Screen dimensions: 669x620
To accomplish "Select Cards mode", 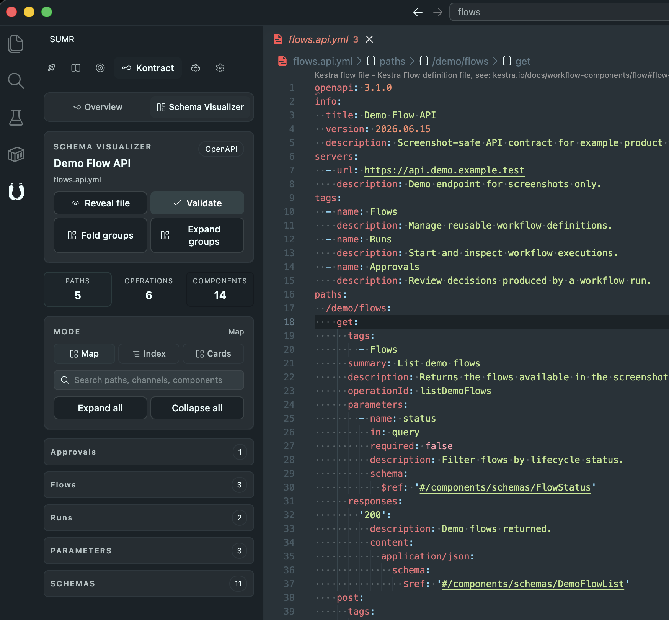I will [x=213, y=353].
